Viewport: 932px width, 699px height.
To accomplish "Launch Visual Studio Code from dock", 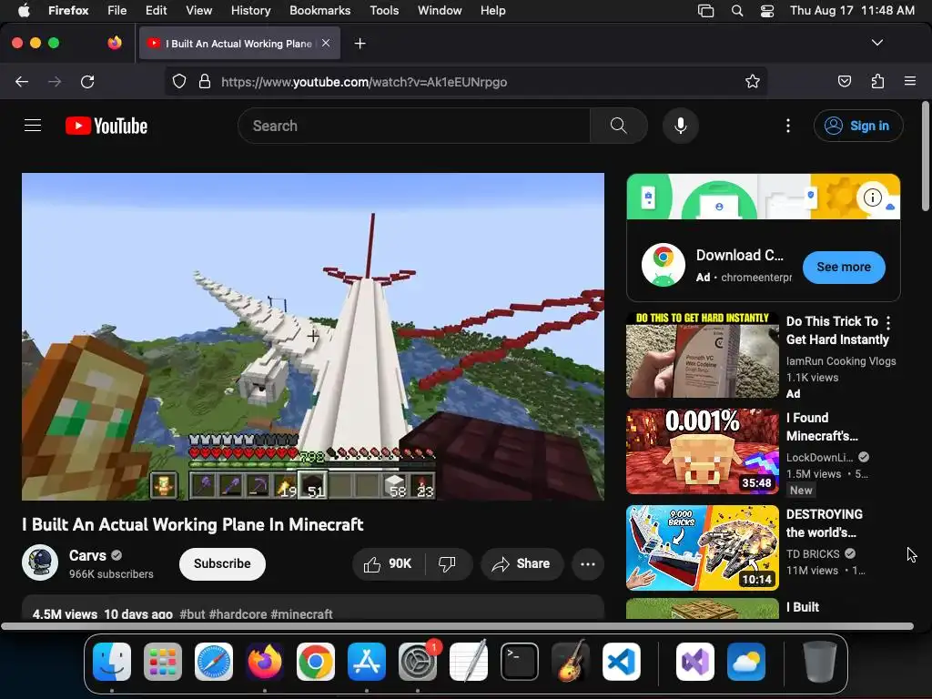I will coord(621,662).
